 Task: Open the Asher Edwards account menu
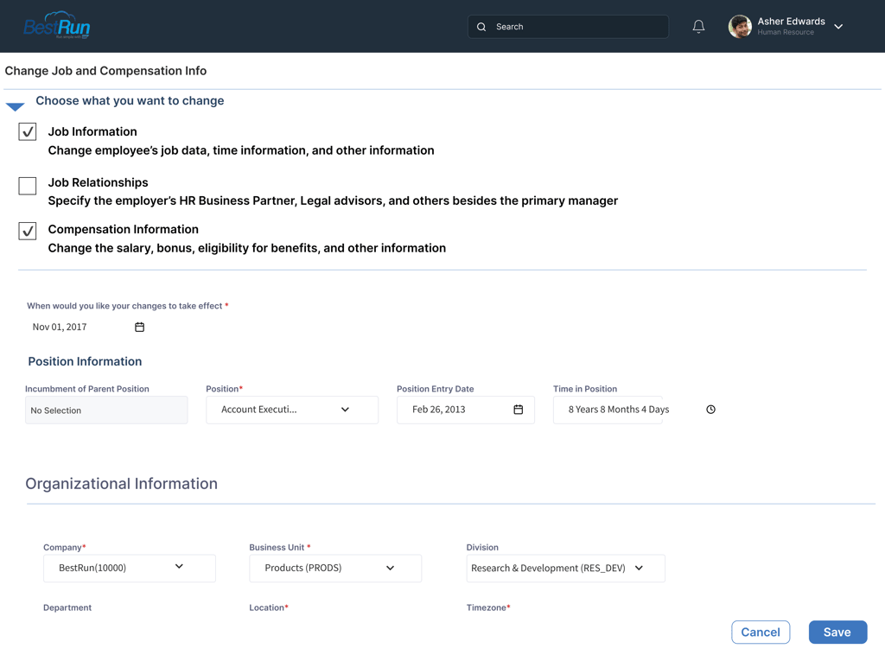[837, 27]
